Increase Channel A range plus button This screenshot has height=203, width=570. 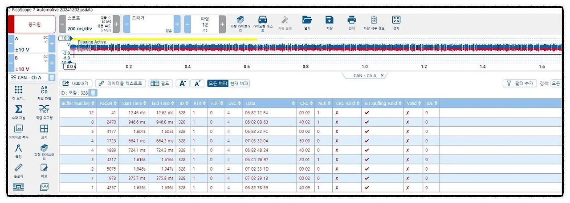(x=52, y=44)
